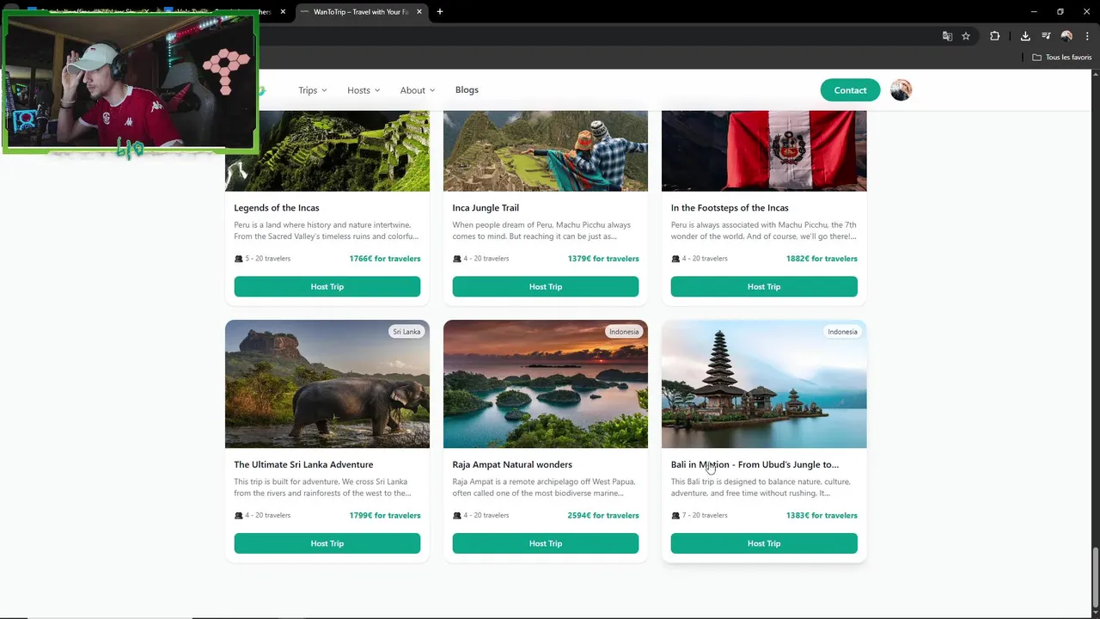
Task: Click the Raja Ampat islands sunset photo
Action: point(546,384)
